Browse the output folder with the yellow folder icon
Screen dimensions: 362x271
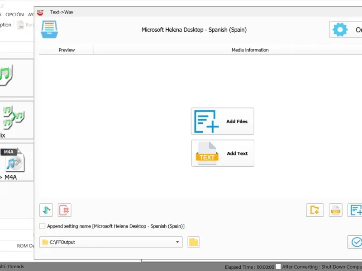pyautogui.click(x=194, y=242)
